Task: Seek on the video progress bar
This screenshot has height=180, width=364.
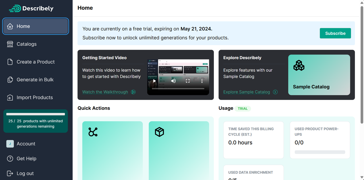Action: (178, 89)
